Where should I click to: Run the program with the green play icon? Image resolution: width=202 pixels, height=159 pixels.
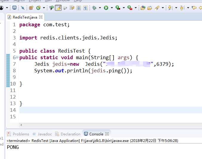(x=106, y=8)
